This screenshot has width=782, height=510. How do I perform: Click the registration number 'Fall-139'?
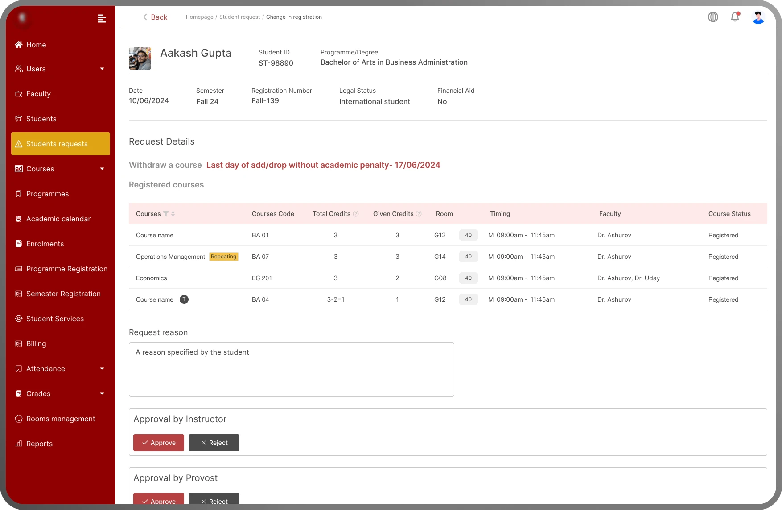coord(265,101)
